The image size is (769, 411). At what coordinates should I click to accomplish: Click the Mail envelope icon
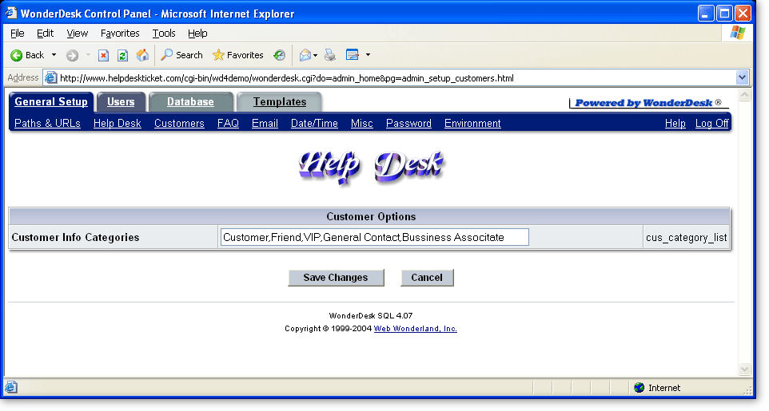coord(305,55)
